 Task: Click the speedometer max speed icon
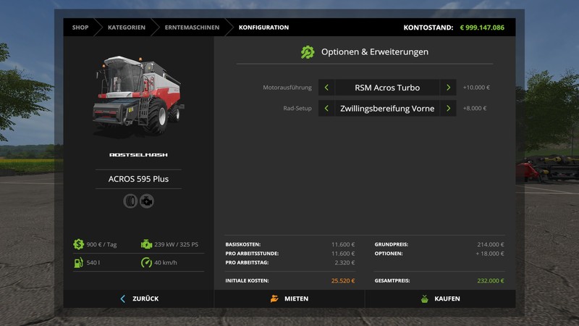coord(147,262)
